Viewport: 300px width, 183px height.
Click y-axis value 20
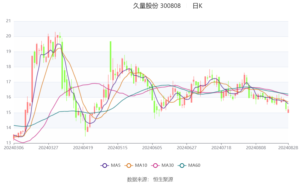point(8,36)
